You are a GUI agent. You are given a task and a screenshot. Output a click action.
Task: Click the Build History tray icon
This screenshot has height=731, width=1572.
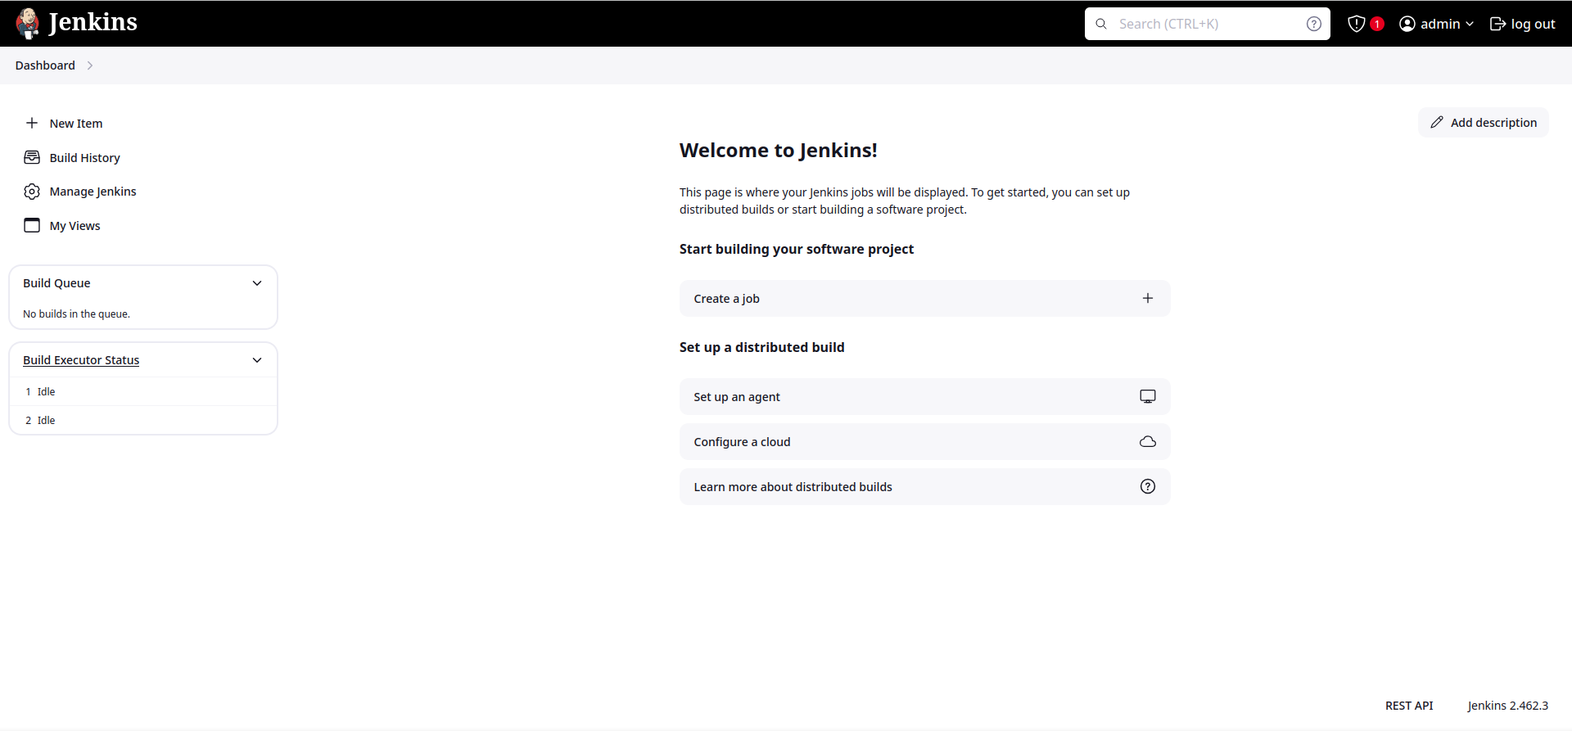(32, 157)
